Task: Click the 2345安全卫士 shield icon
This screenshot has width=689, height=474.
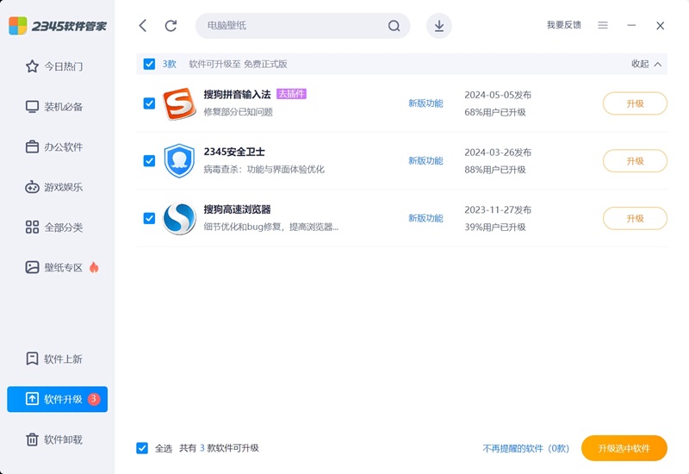Action: [179, 161]
